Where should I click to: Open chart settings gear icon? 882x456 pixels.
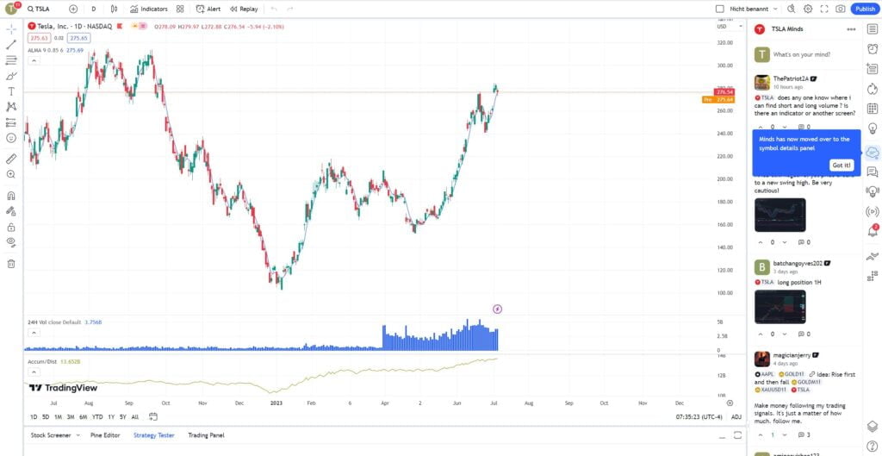(808, 9)
